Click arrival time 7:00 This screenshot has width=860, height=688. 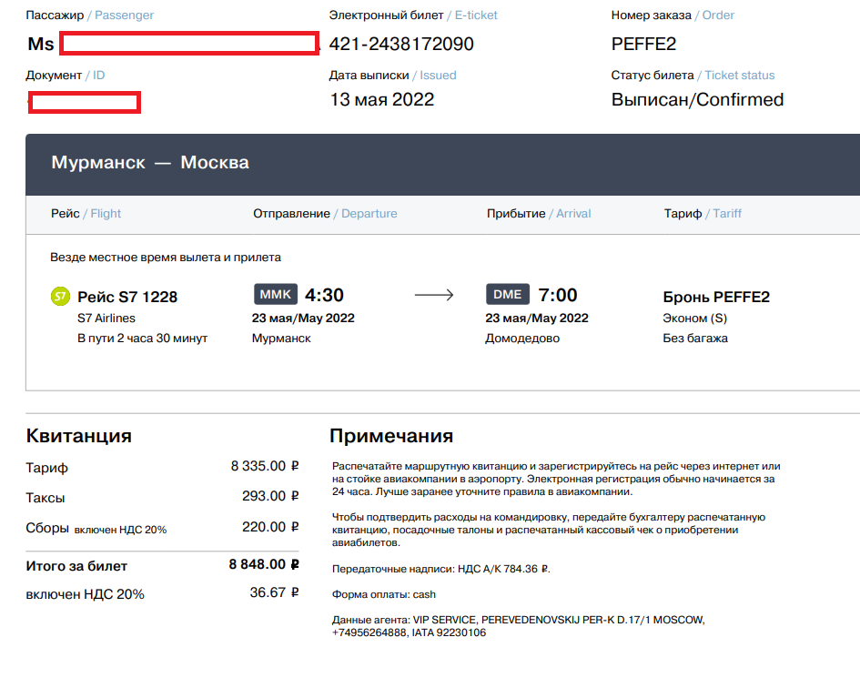tap(557, 295)
